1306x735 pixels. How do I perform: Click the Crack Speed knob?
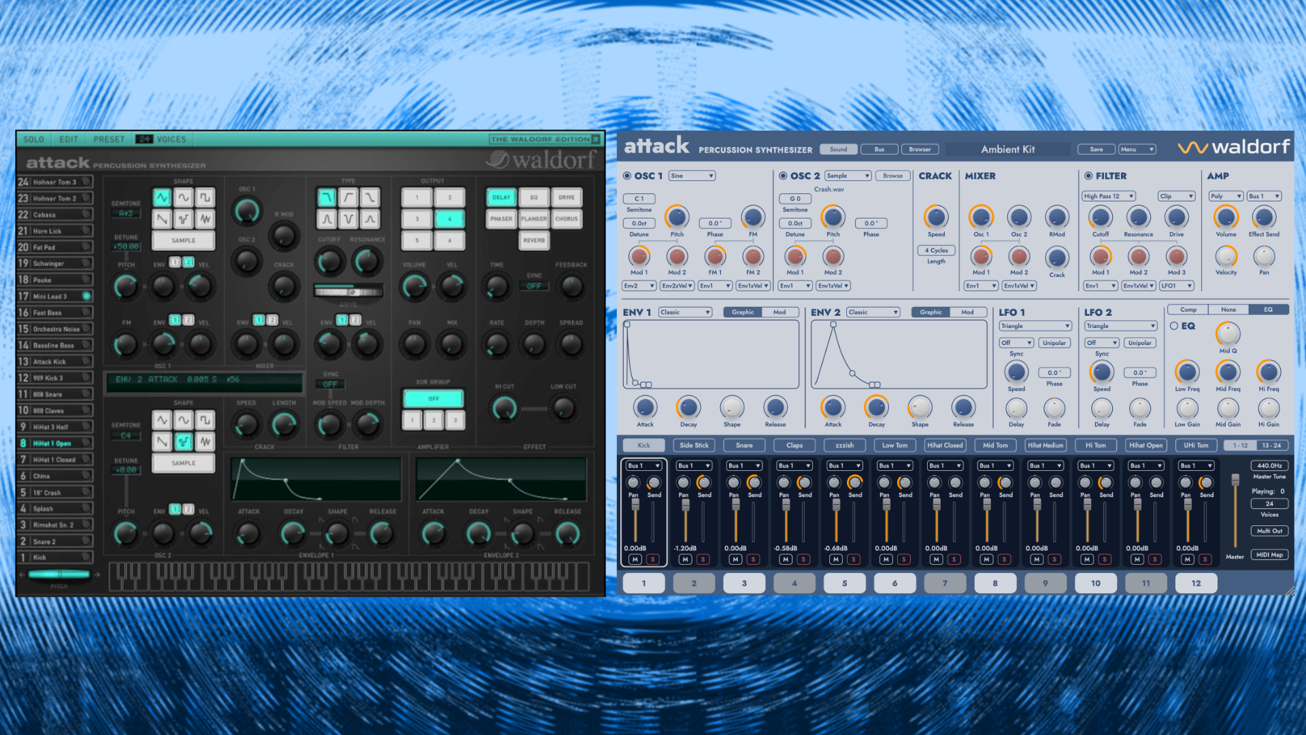click(936, 217)
